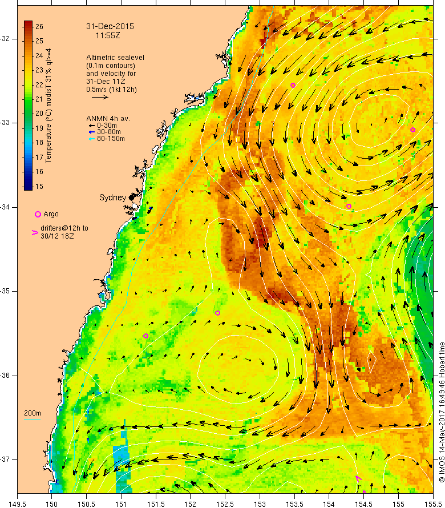
Task: Click the -35 latitude axis label
Action: click(x=5, y=291)
